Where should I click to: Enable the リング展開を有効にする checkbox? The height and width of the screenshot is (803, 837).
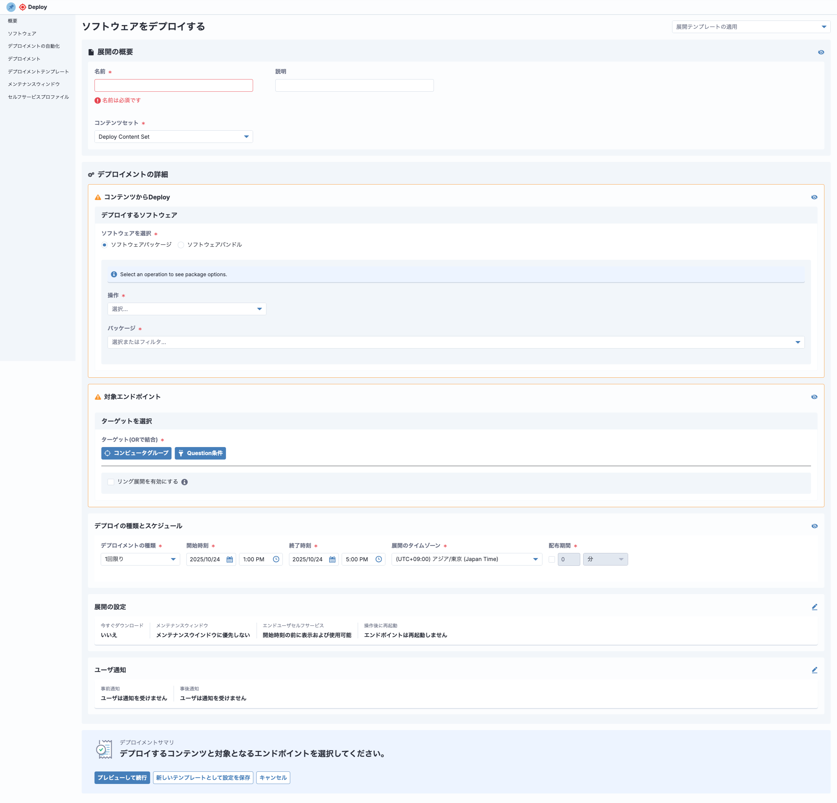(x=111, y=482)
